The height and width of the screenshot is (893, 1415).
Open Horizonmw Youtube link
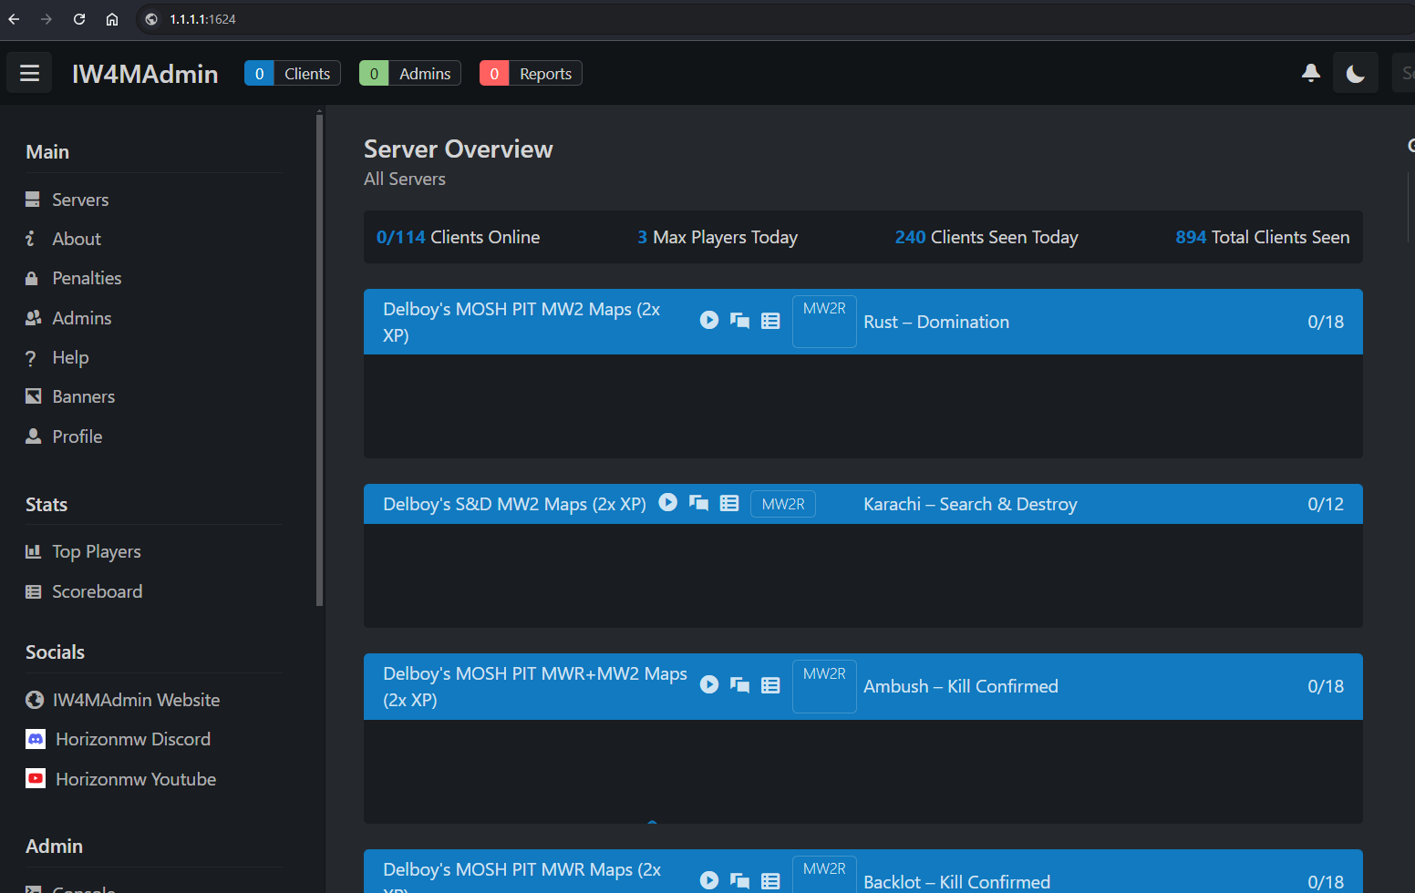pos(136,779)
